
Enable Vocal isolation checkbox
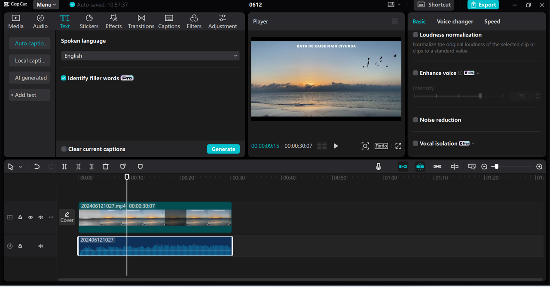[x=416, y=143]
